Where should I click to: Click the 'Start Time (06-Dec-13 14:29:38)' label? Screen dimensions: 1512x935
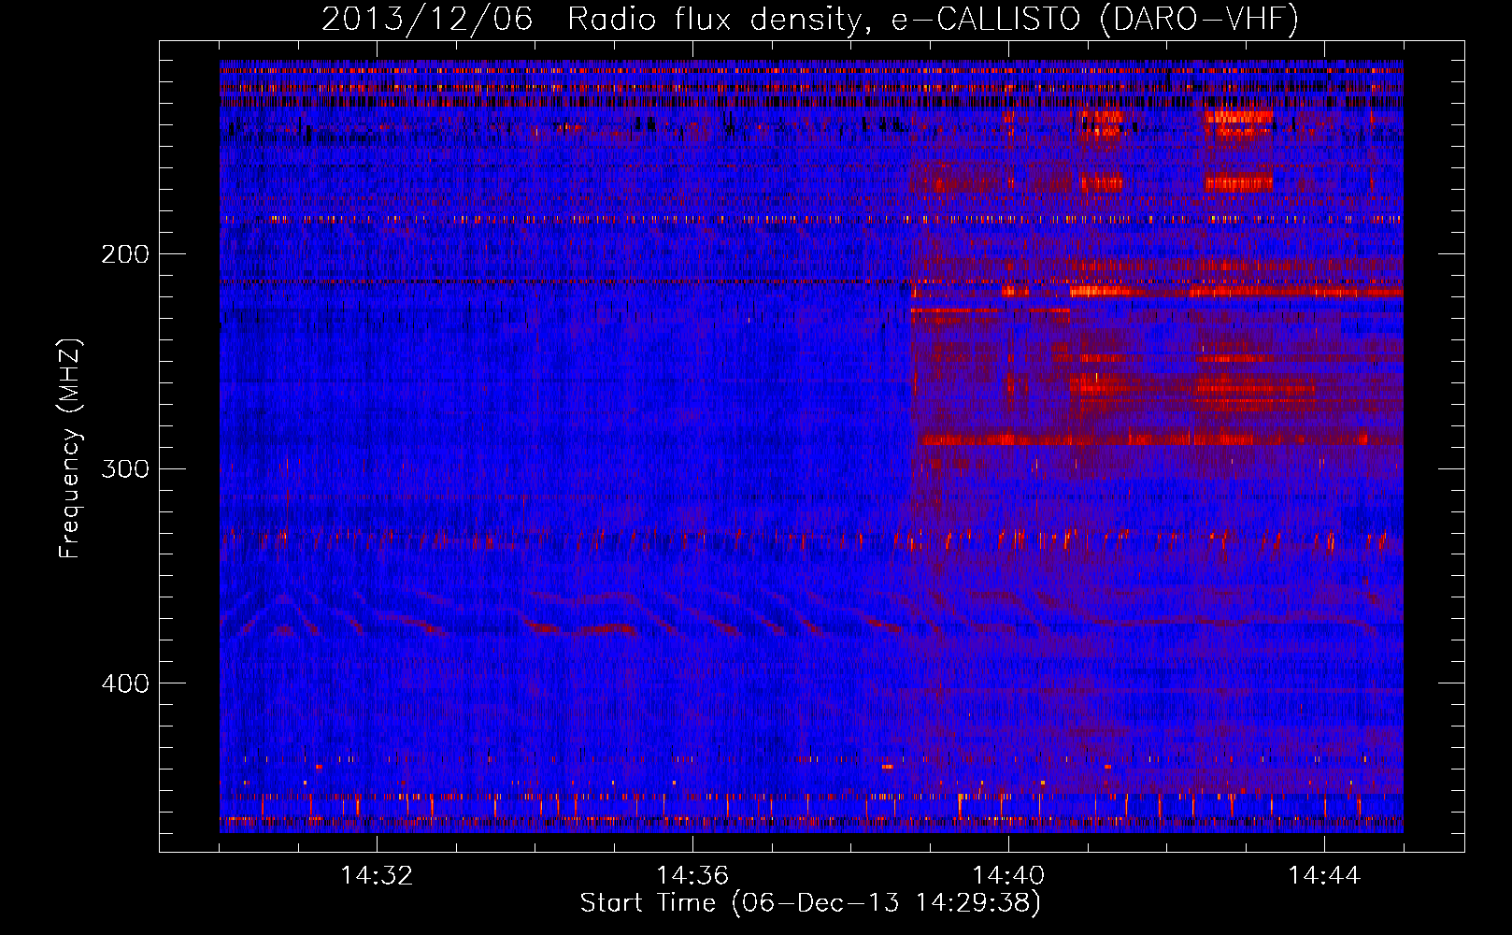(x=810, y=903)
